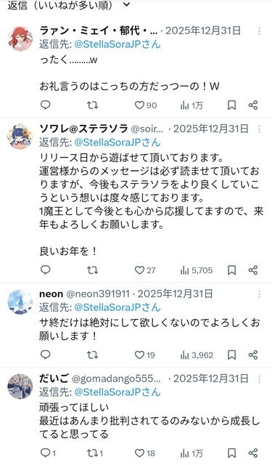Open replies on だいご's comment

point(48,453)
